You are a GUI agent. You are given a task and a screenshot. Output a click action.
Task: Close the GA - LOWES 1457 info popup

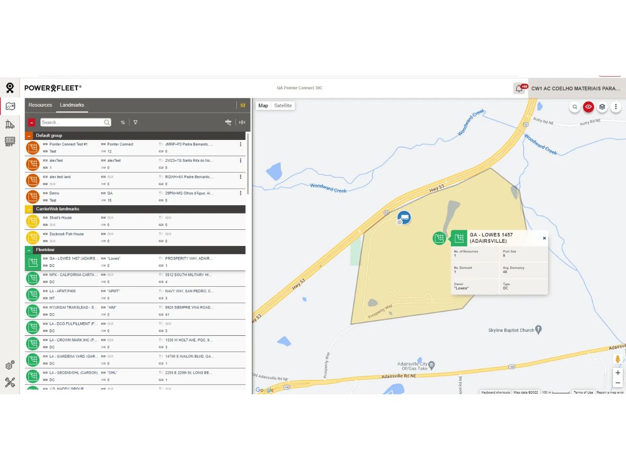544,238
